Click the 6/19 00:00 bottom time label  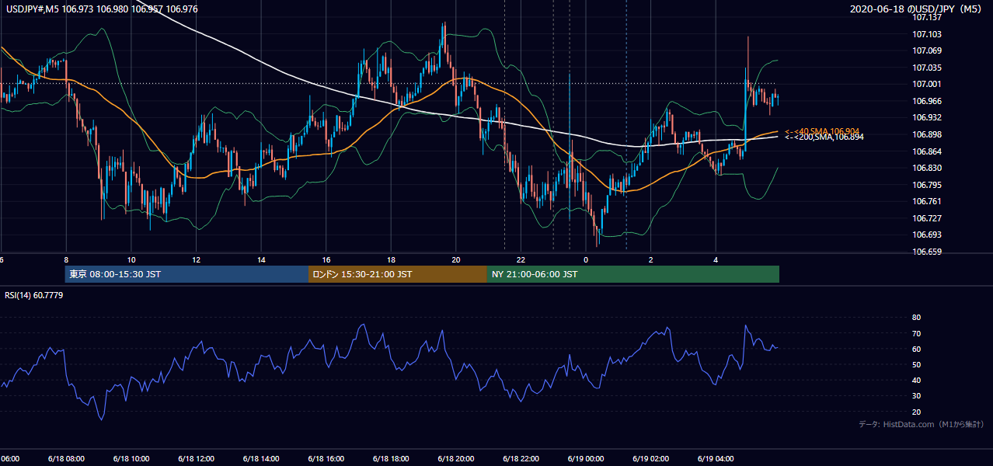point(586,459)
